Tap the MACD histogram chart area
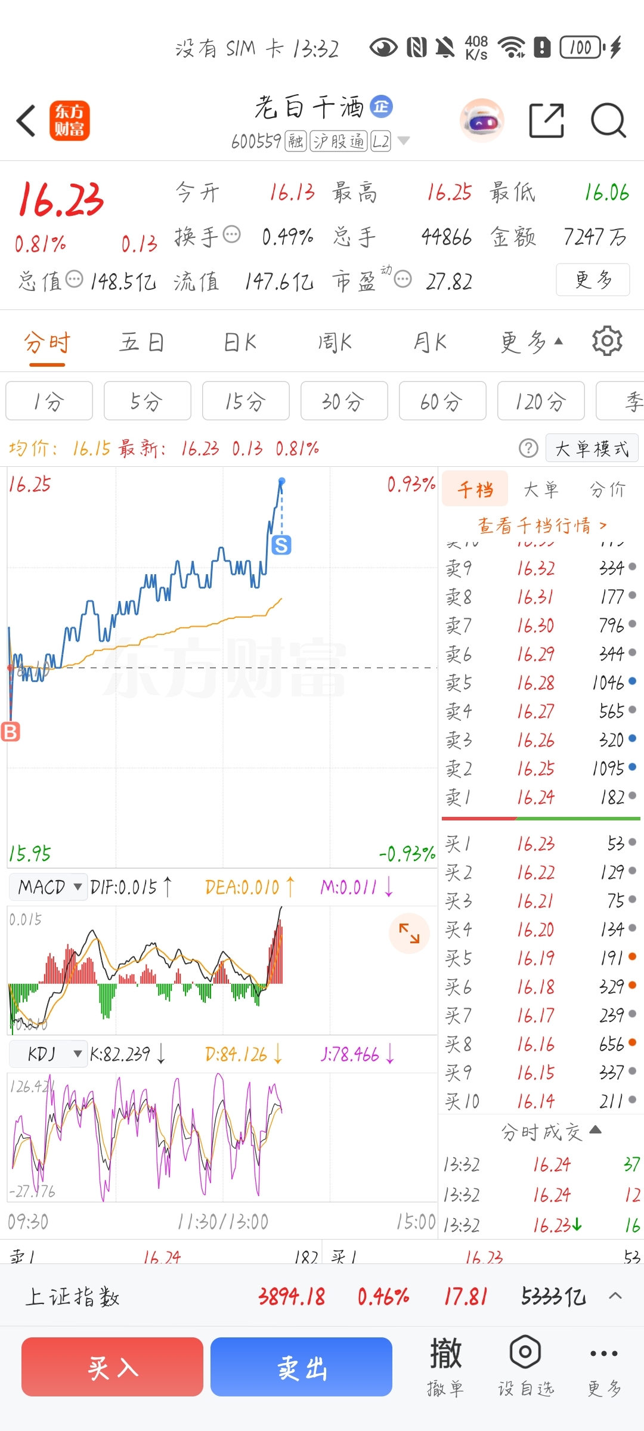Image resolution: width=644 pixels, height=1431 pixels. (222, 970)
